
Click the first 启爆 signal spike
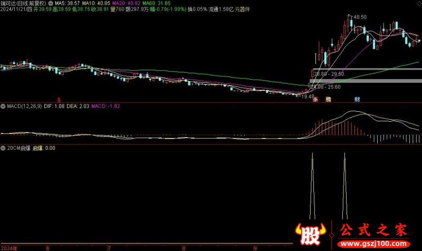point(312,186)
